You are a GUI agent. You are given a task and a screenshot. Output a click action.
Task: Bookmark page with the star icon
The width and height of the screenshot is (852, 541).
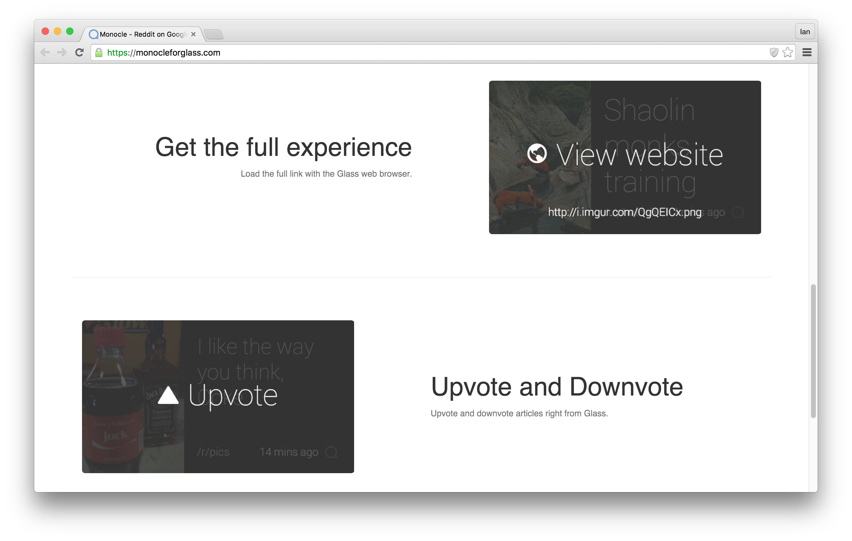point(788,53)
